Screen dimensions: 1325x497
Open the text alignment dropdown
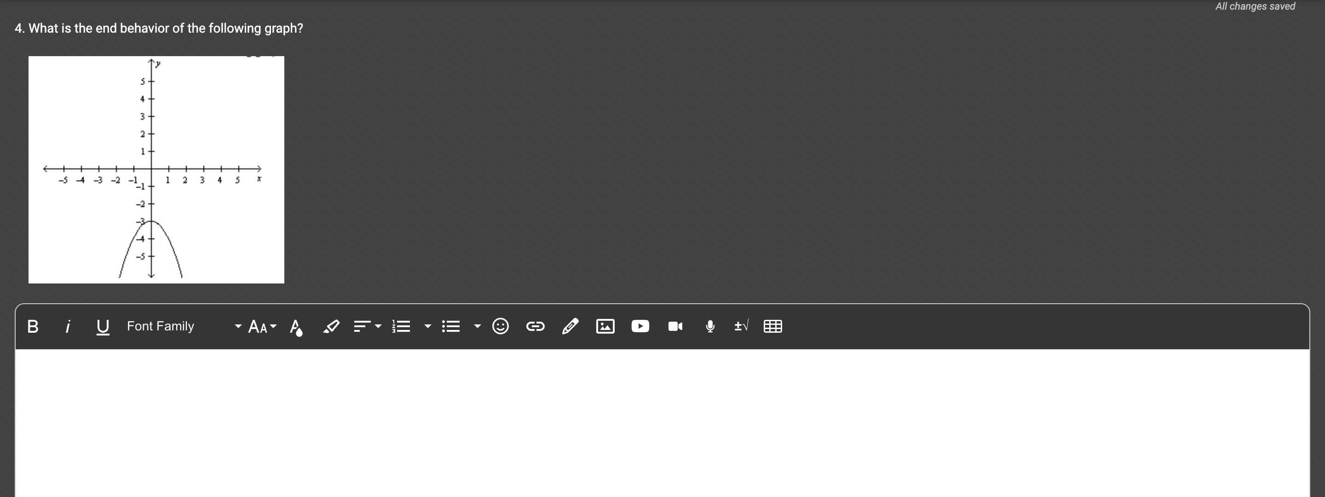click(367, 326)
